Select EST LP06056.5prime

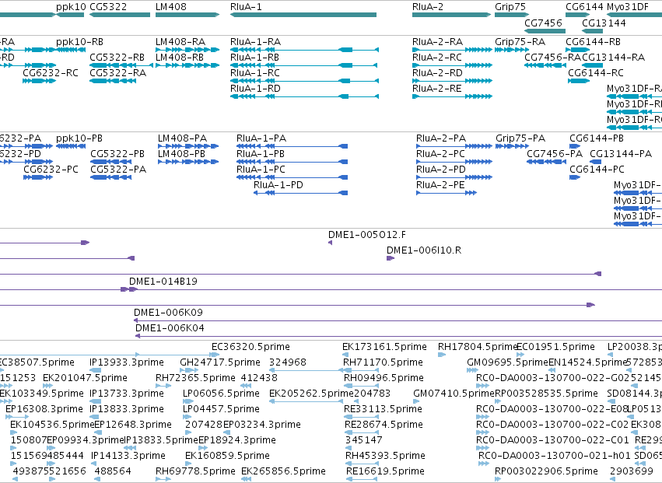tap(221, 394)
